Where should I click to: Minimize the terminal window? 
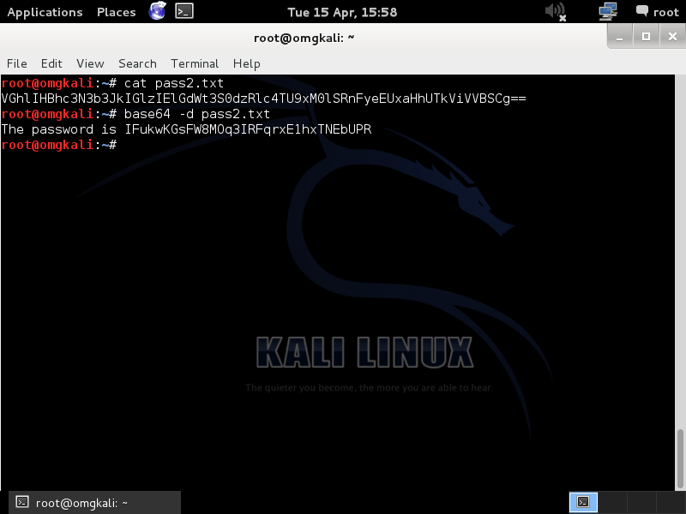point(619,37)
